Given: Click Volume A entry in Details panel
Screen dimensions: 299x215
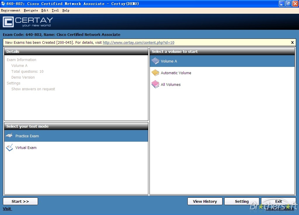Looking at the screenshot, I should tap(19, 66).
